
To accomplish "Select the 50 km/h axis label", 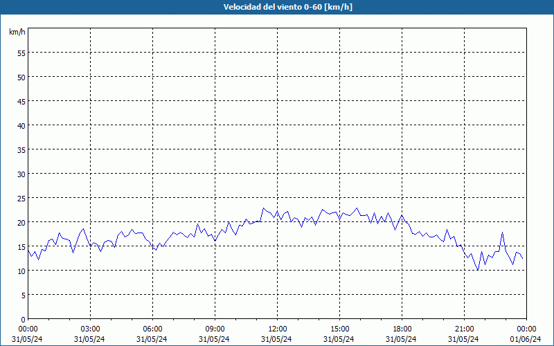I will (21, 78).
